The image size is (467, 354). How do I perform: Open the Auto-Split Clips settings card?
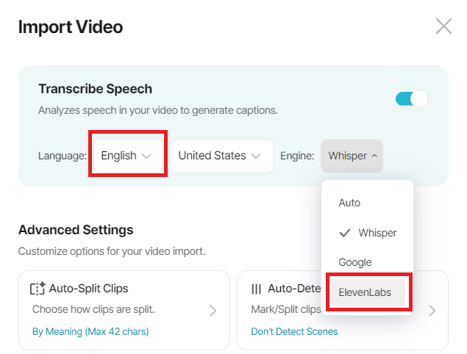[124, 310]
